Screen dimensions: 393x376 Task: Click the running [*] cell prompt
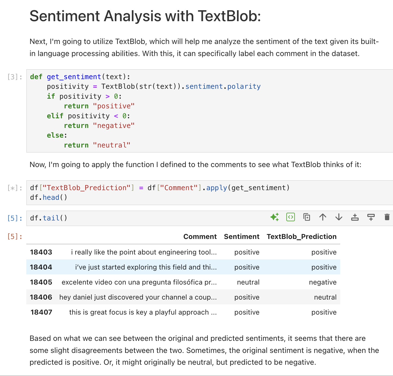click(x=15, y=188)
